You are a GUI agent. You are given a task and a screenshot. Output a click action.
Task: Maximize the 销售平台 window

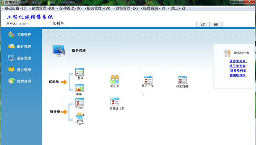tap(240, 1)
